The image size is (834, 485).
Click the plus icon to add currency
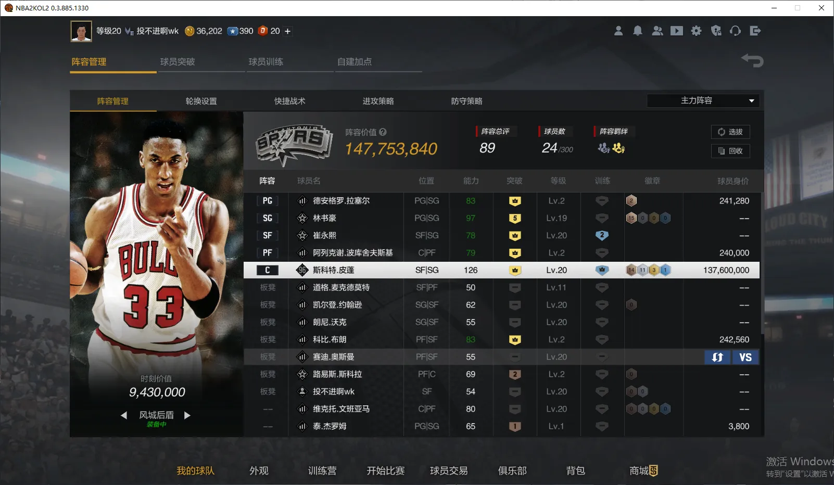click(x=287, y=31)
